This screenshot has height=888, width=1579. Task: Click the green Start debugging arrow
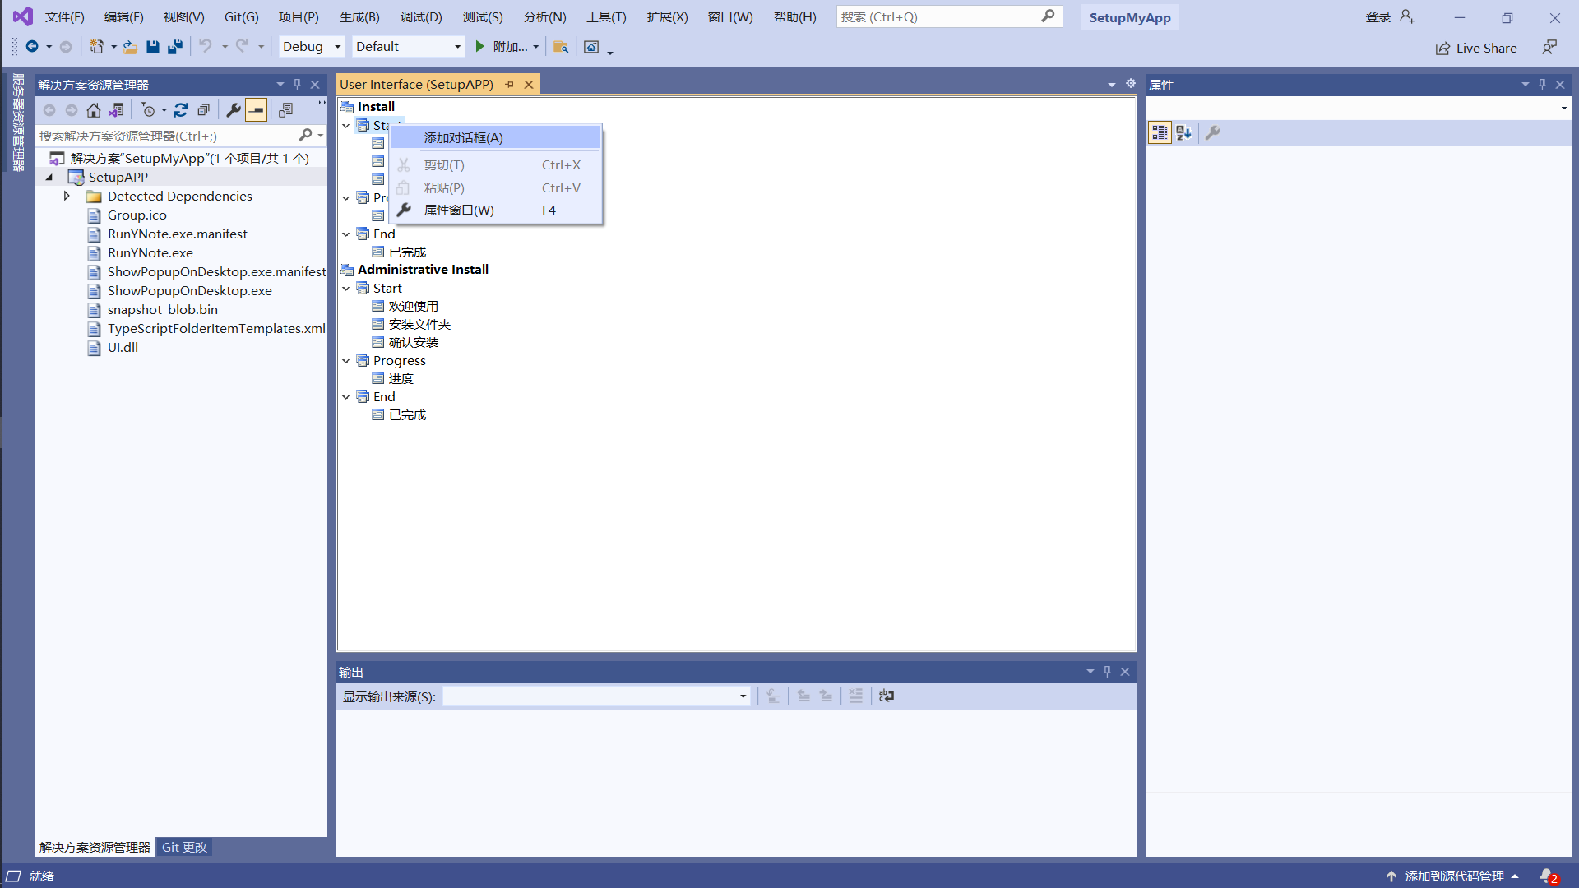click(x=480, y=47)
